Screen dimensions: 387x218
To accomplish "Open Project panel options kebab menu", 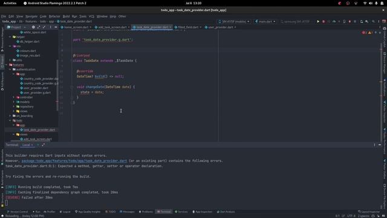I will pos(51,27).
